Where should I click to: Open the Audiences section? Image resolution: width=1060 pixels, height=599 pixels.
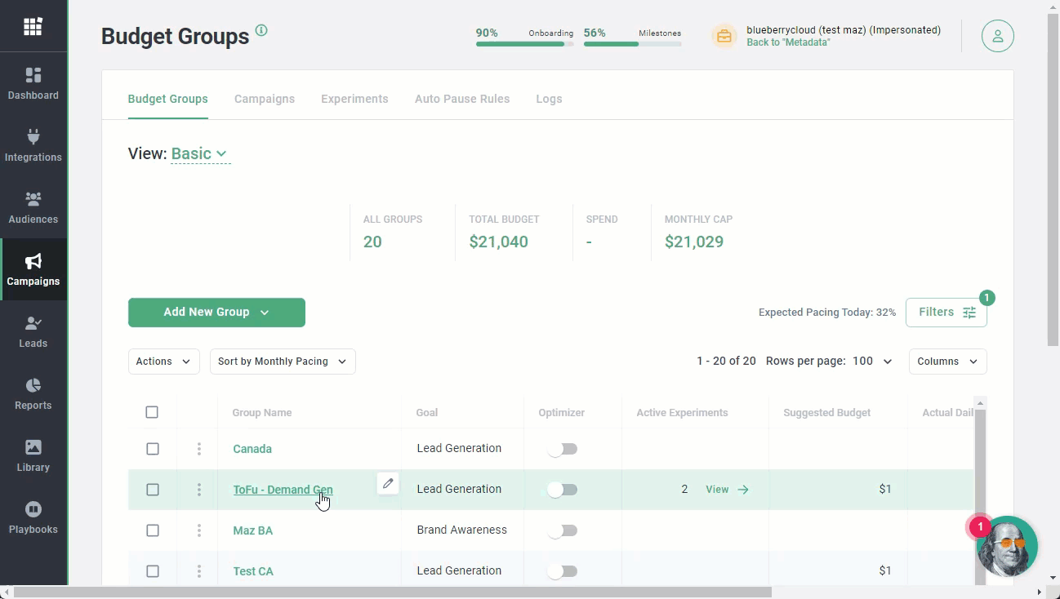pos(33,208)
